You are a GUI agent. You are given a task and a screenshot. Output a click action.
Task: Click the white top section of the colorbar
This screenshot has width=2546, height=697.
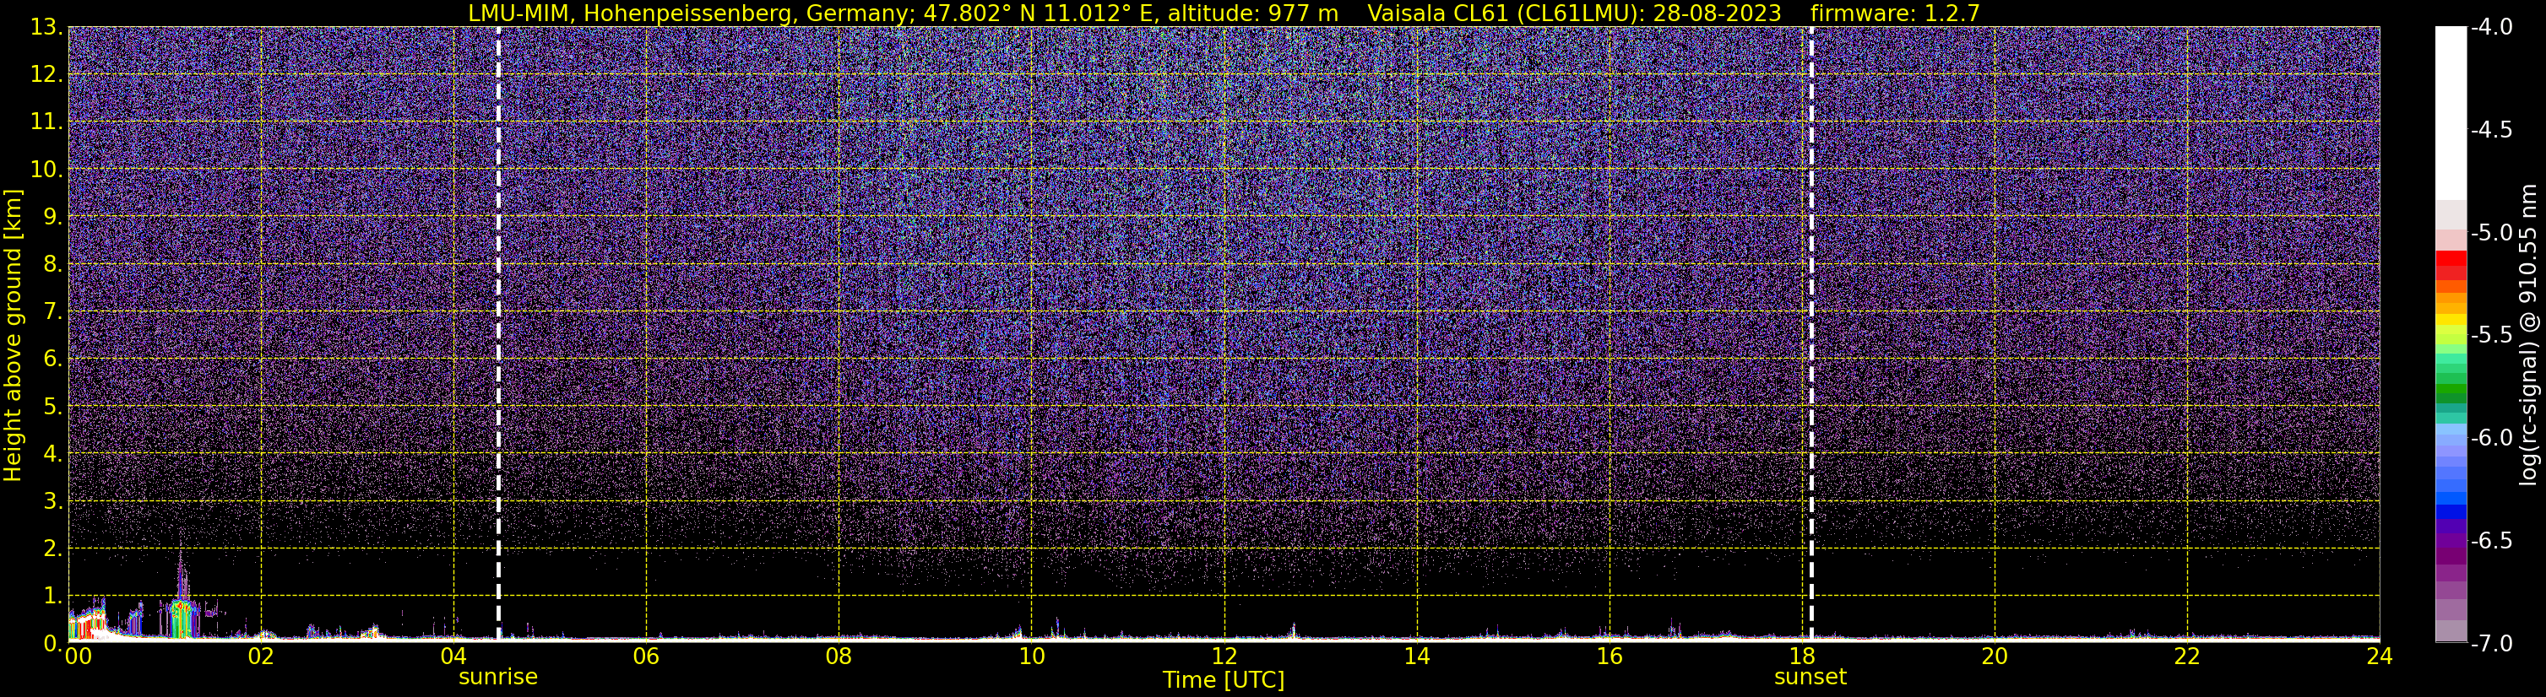click(x=2451, y=112)
